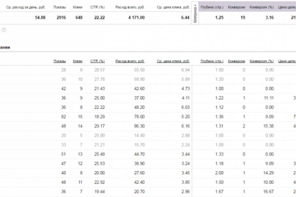Screen dimensions: 296x197
Task: Click the spend cell 58.90
Action: point(139,79)
